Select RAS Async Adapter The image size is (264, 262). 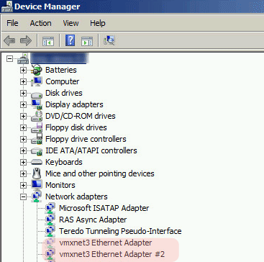[93, 220]
